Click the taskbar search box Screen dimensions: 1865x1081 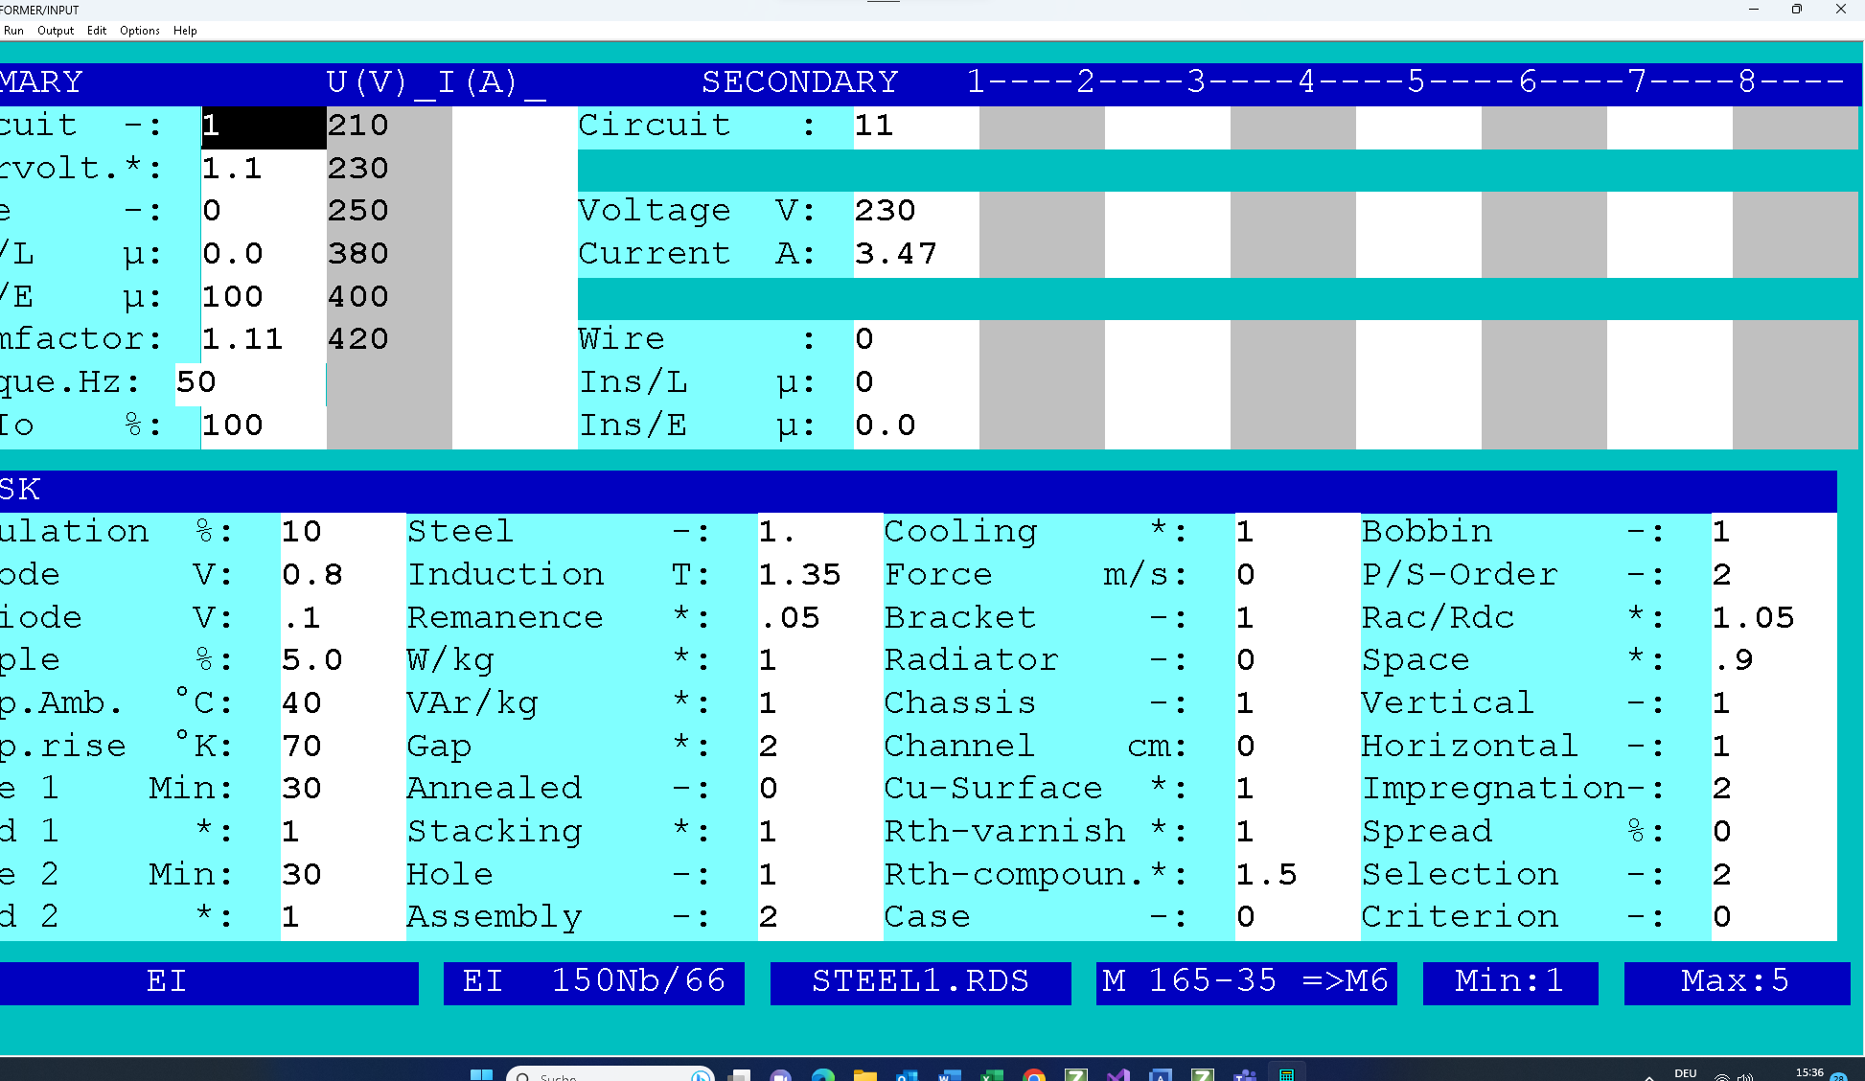point(610,1075)
